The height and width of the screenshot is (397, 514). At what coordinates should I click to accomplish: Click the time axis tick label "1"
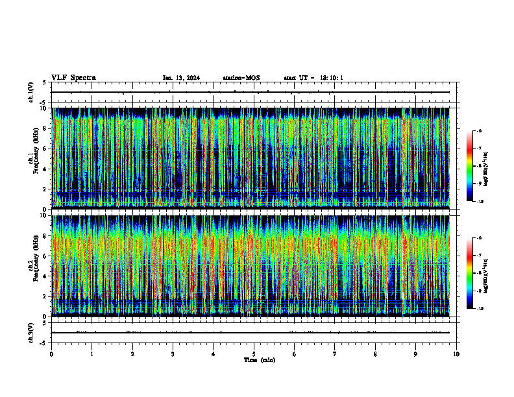pos(92,354)
